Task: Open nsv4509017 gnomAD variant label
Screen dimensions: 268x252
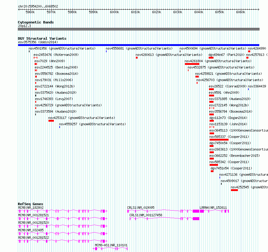Action: [x=244, y=181]
